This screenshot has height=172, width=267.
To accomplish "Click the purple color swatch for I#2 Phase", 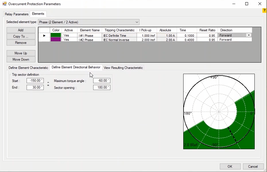I will pos(56,40).
